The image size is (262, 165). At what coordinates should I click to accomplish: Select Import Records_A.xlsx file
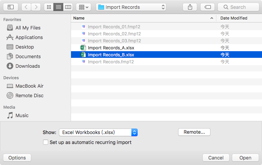[x=166, y=48]
